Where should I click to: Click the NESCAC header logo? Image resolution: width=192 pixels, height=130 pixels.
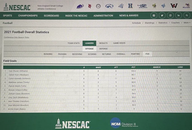click(17, 7)
